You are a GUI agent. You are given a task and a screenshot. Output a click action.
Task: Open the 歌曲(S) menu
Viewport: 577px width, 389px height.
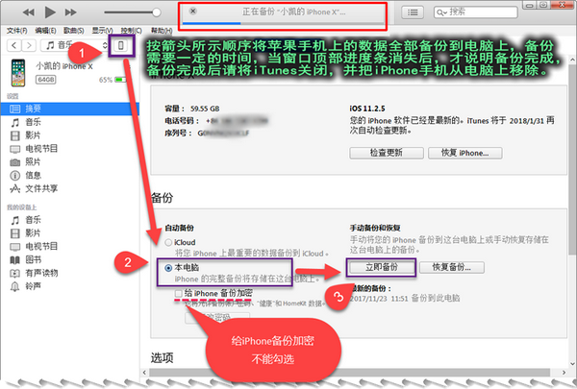click(74, 31)
